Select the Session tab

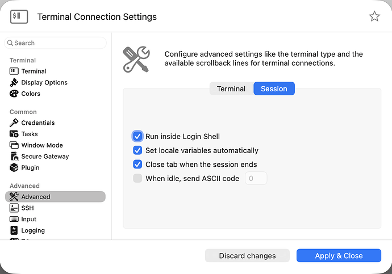274,89
